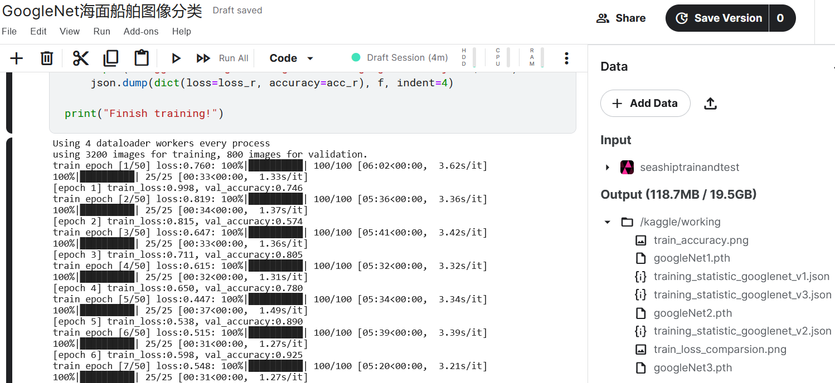The image size is (835, 383).
Task: Click the epoch 6 val_accuracy:0.925 output line
Action: (178, 355)
